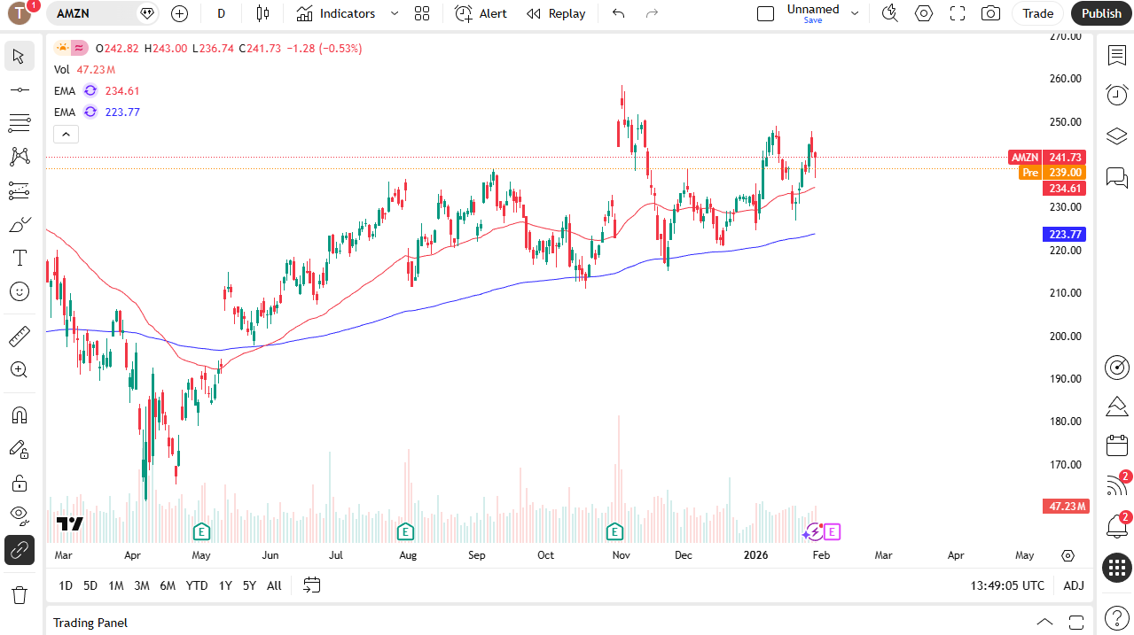Open the emoji icons tool
This screenshot has height=635, width=1134.
(x=19, y=291)
